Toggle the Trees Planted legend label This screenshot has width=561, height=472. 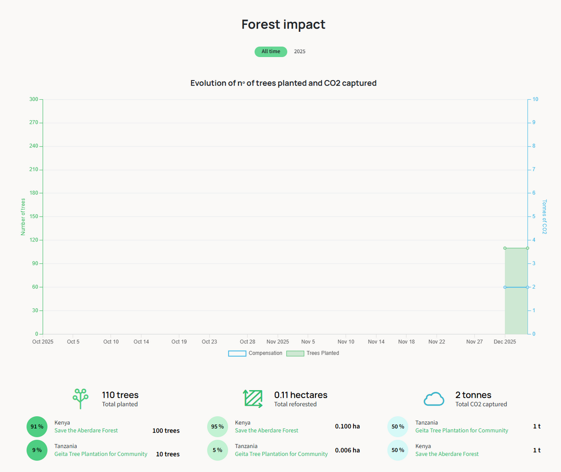tap(323, 353)
